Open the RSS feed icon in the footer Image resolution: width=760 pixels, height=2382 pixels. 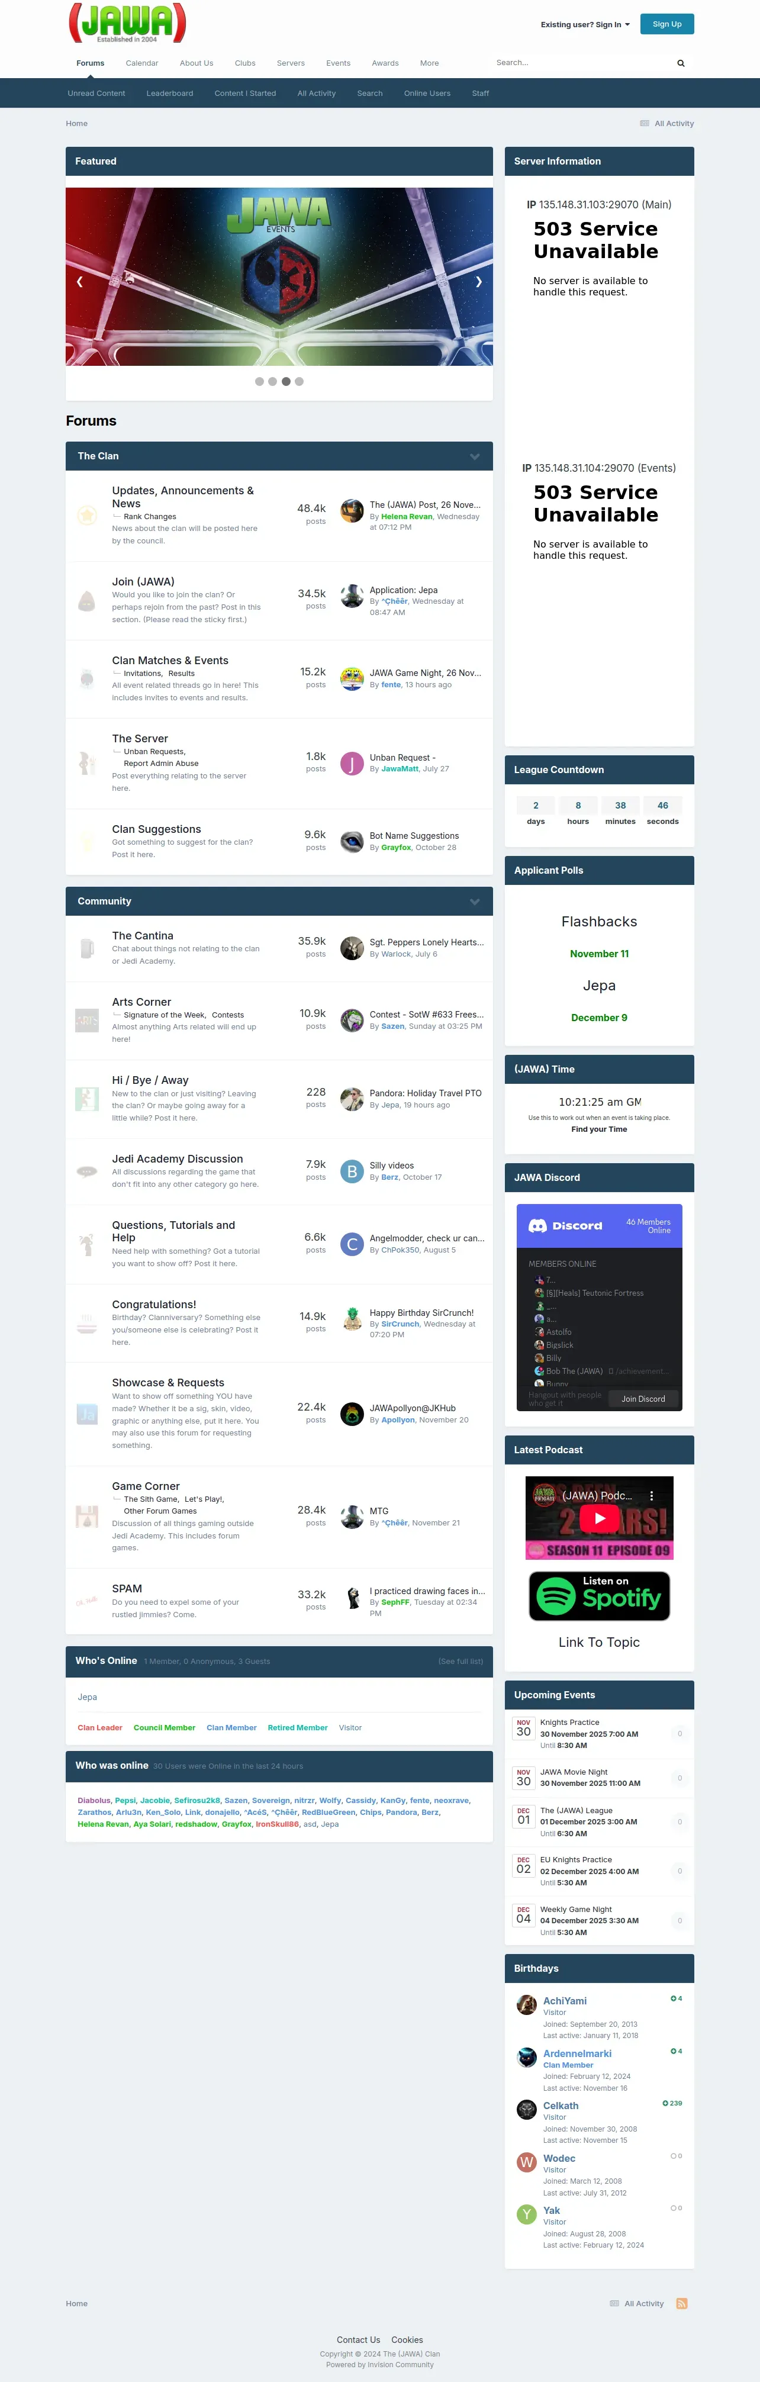click(681, 2303)
